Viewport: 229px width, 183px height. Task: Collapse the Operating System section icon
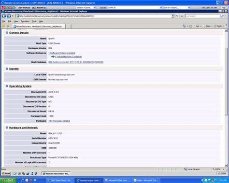click(x=7, y=86)
